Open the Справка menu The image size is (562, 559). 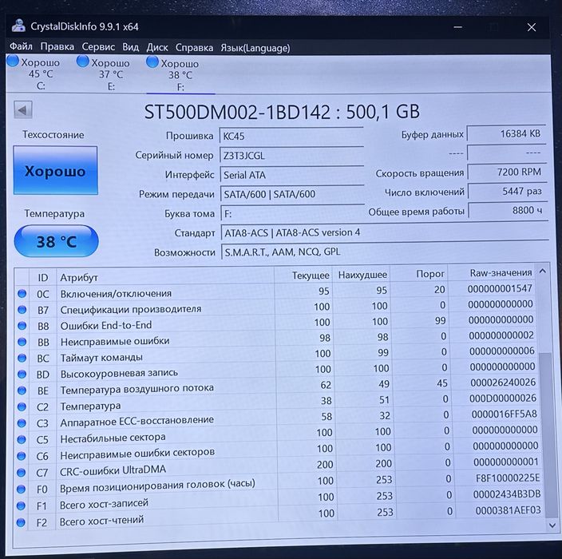point(194,48)
